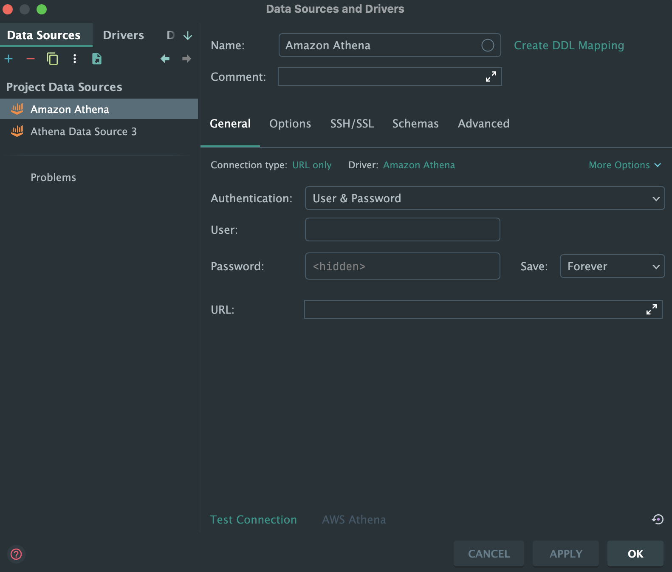Image resolution: width=672 pixels, height=572 pixels.
Task: Expand the Comment field editor
Action: (491, 76)
